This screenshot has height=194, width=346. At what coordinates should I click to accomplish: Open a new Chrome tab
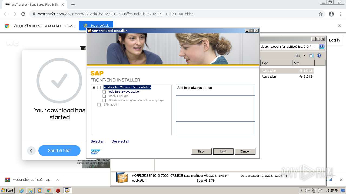[73, 5]
